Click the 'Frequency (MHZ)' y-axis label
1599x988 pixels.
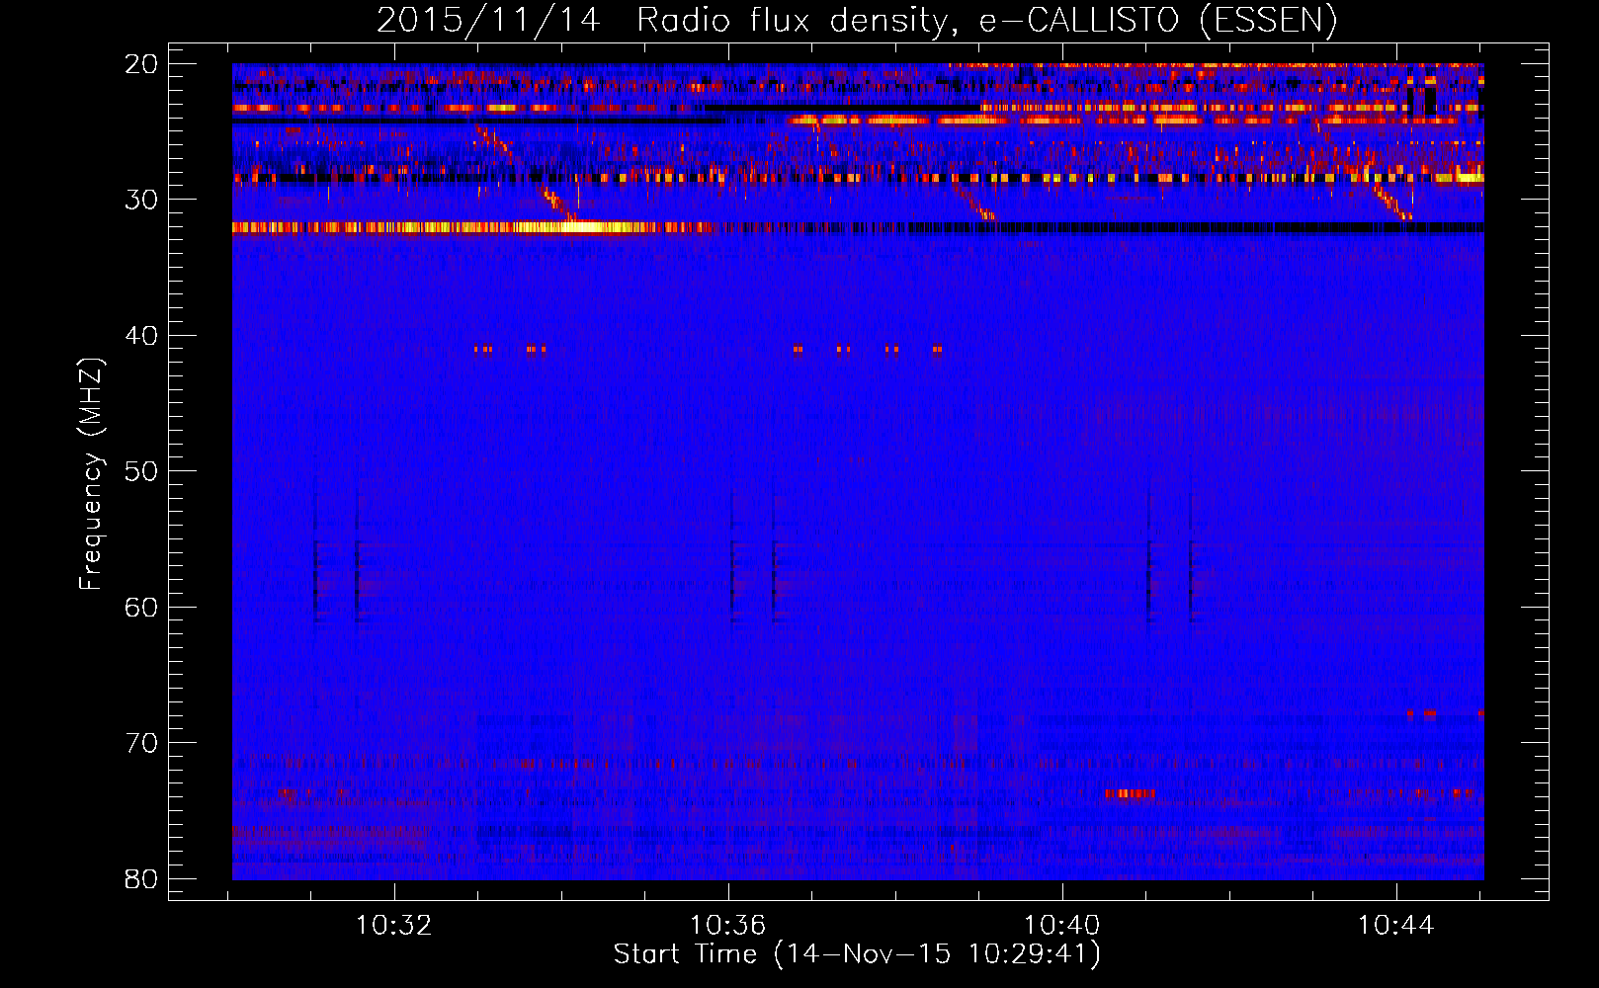pos(91,474)
